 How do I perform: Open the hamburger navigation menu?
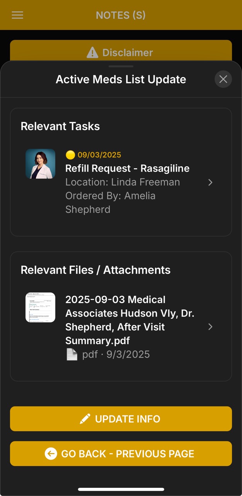[17, 15]
